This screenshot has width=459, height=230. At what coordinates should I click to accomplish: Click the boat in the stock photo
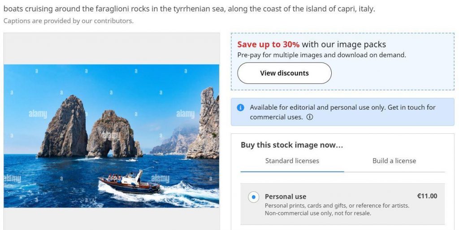pyautogui.click(x=130, y=181)
